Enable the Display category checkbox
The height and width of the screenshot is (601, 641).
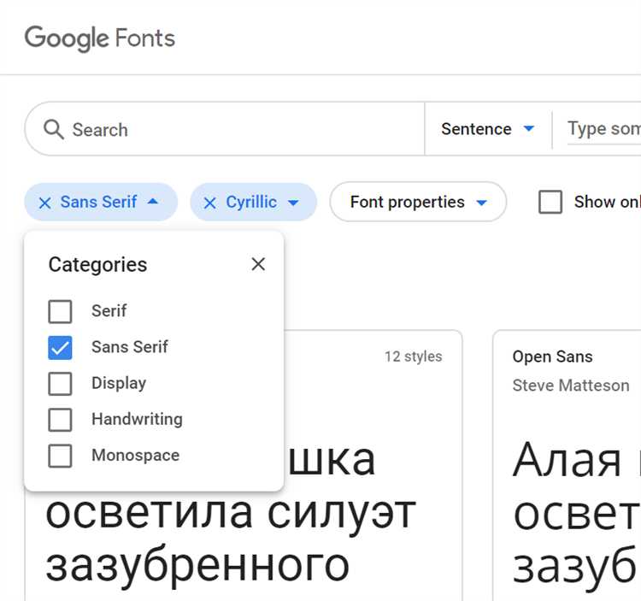coord(60,384)
